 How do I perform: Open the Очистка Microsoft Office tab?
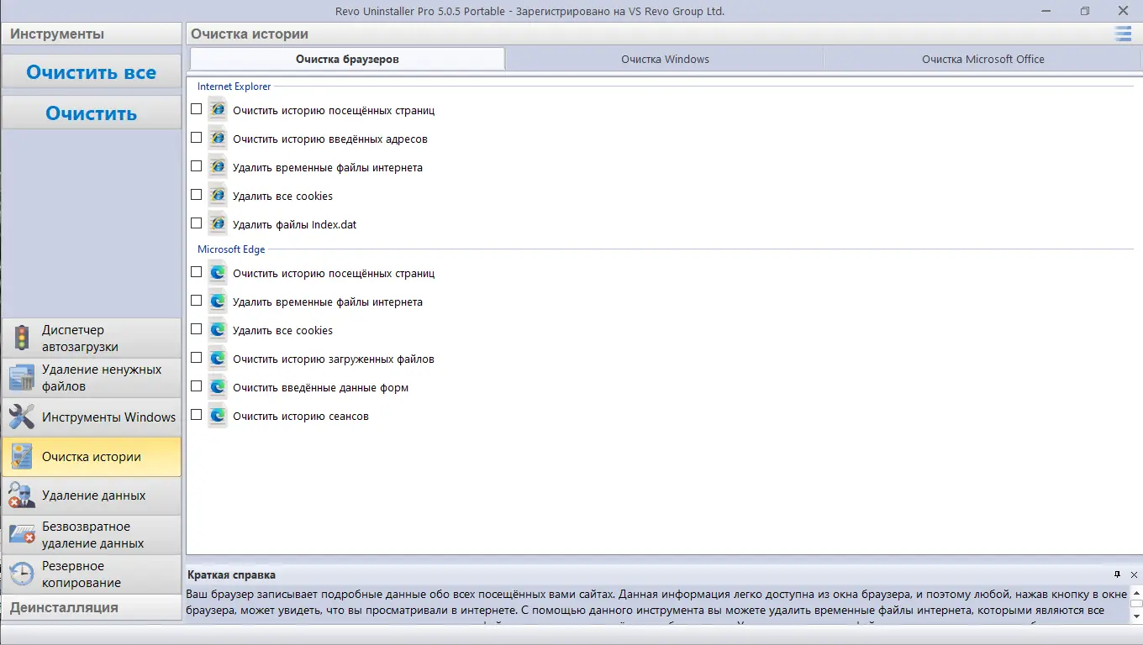tap(983, 59)
